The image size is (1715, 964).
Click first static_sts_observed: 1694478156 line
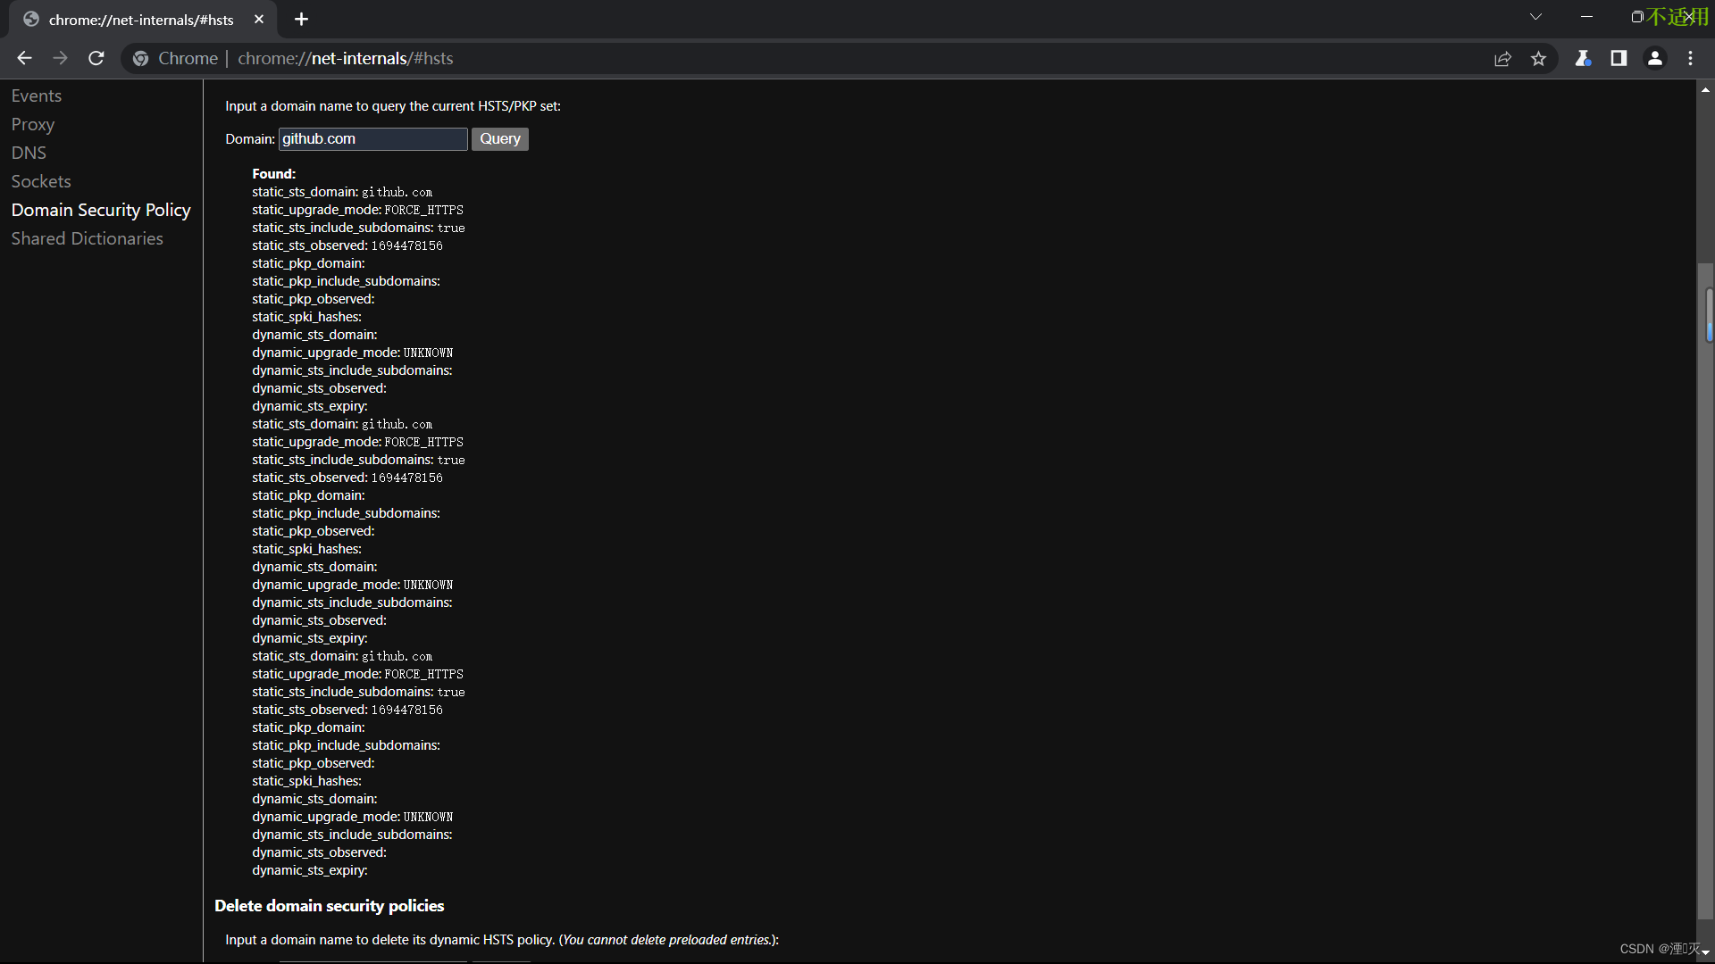(x=347, y=245)
